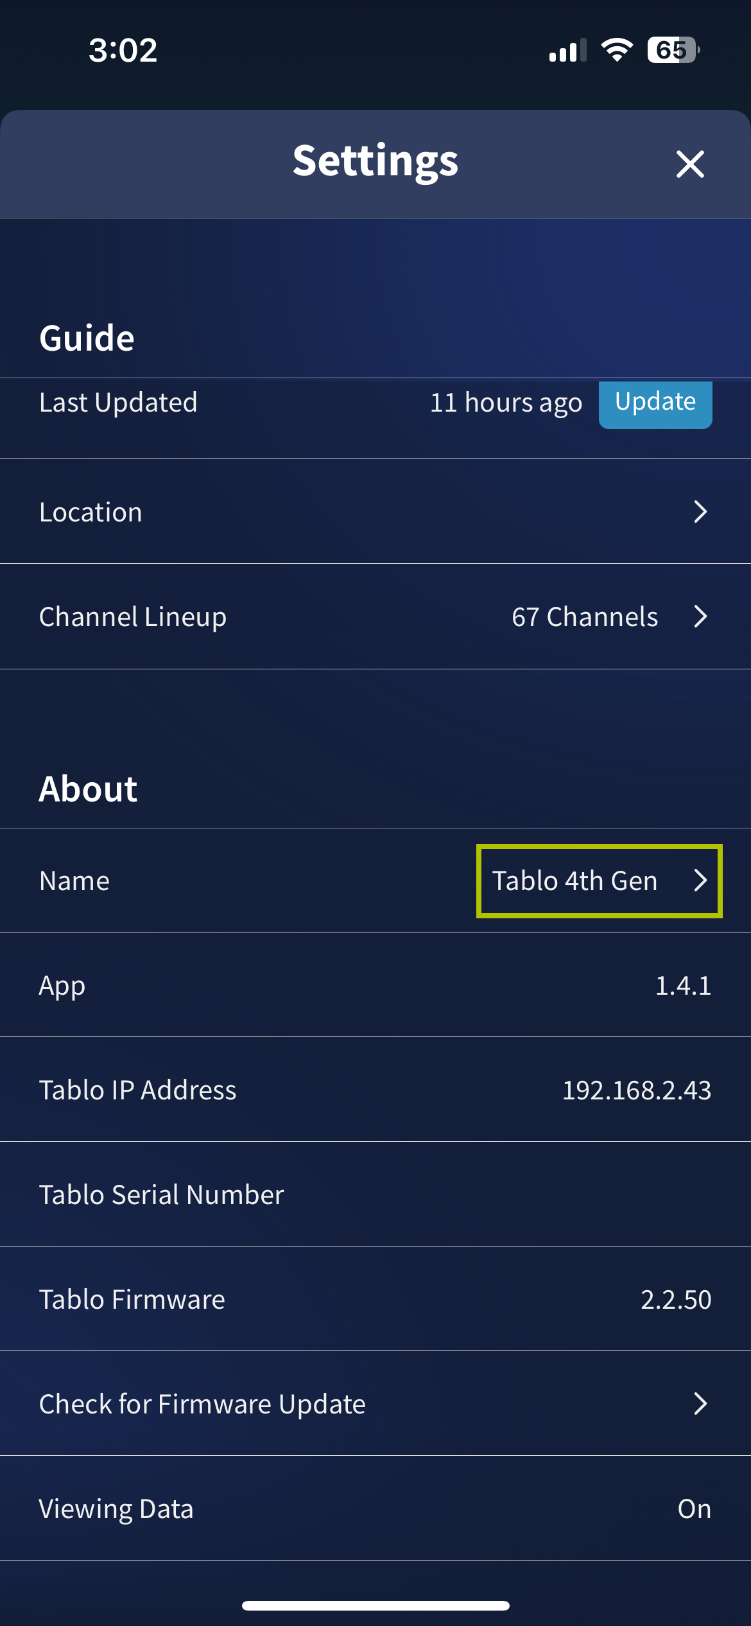Tap the chevron next to Location
This screenshot has height=1626, width=751.
pos(702,512)
